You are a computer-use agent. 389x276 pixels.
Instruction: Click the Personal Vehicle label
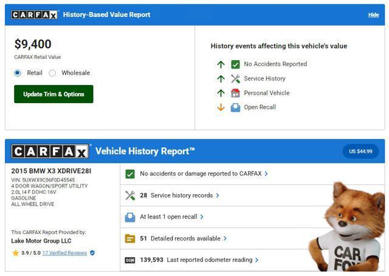click(x=267, y=93)
